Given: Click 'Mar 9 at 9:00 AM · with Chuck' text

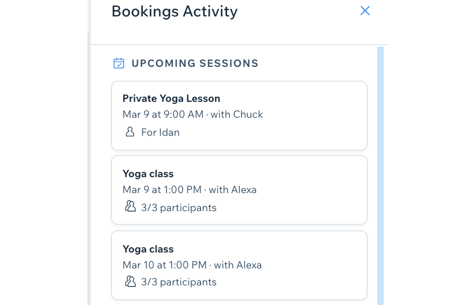Looking at the screenshot, I should 193,115.
